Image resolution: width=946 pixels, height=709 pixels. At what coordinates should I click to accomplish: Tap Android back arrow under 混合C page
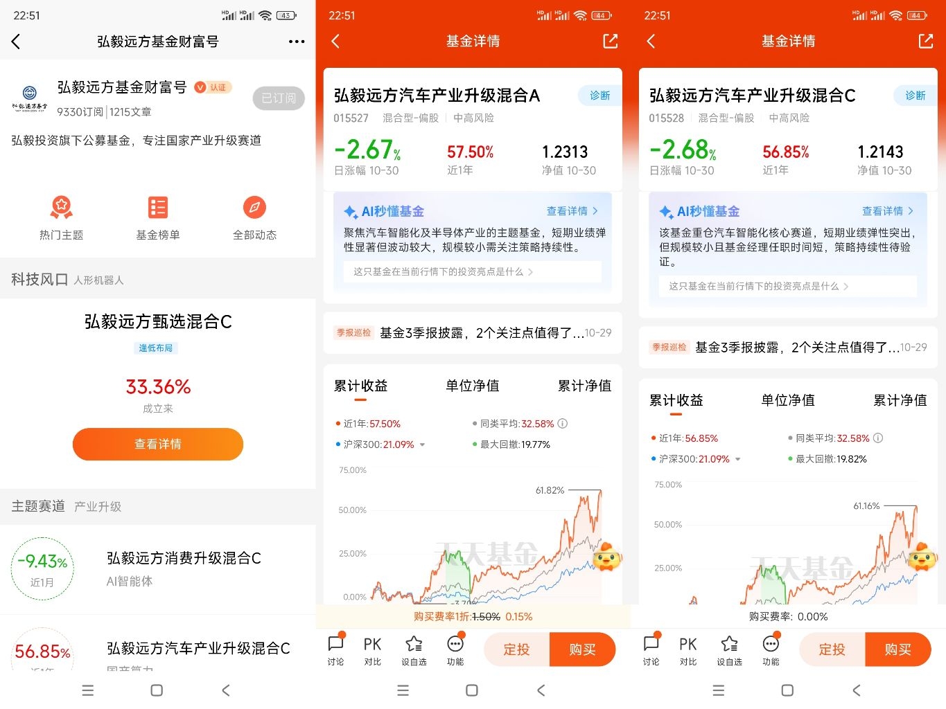(857, 690)
